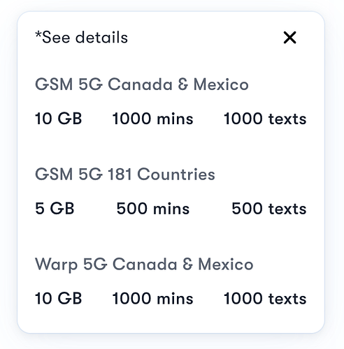Screen dimensions: 344x349
Task: Click 1000 mins under GSM 5G Canada & Mexico
Action: [x=153, y=119]
